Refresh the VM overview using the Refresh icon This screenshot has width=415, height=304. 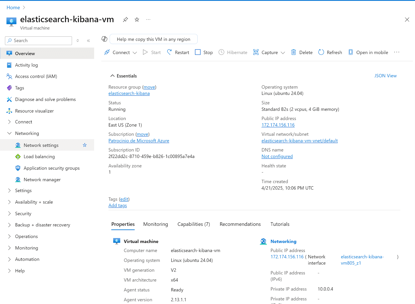[x=321, y=52]
